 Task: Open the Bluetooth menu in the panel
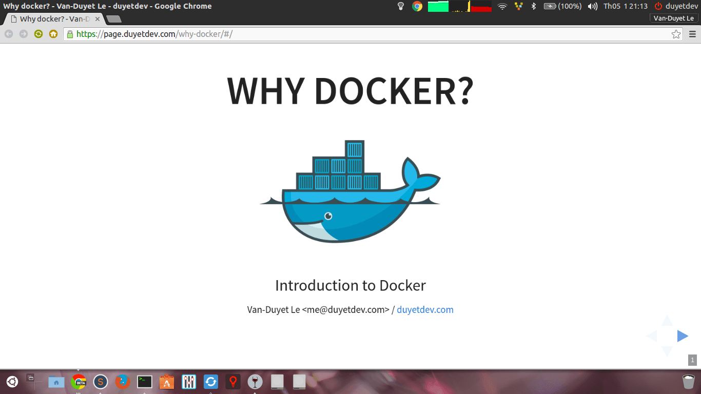533,6
